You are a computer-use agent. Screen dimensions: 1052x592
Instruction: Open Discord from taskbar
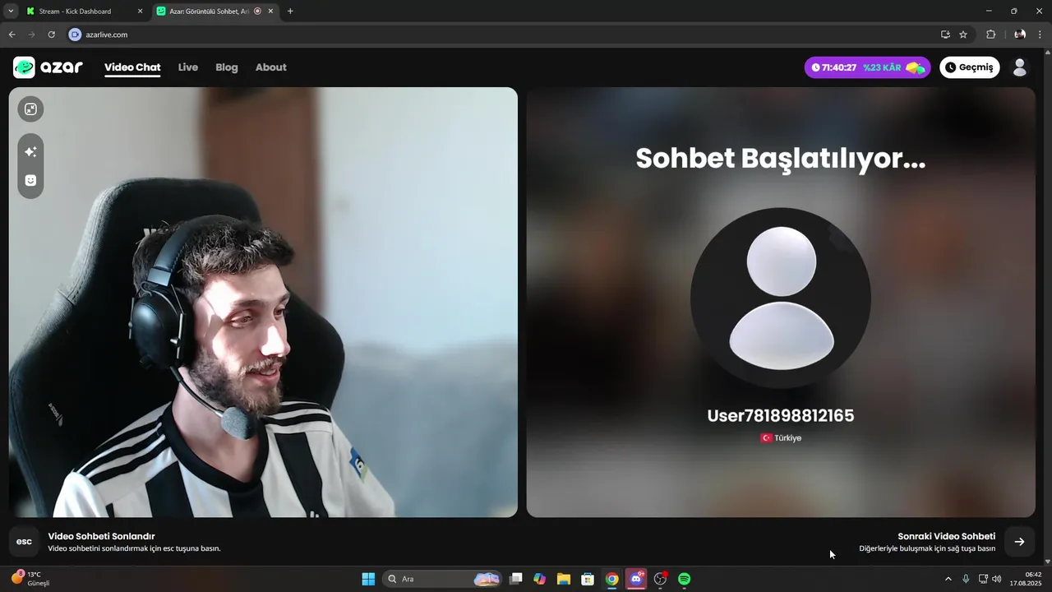(x=636, y=579)
